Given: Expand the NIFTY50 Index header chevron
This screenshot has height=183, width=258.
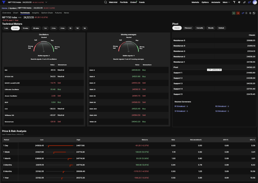Looking at the screenshot, I should (46, 2).
